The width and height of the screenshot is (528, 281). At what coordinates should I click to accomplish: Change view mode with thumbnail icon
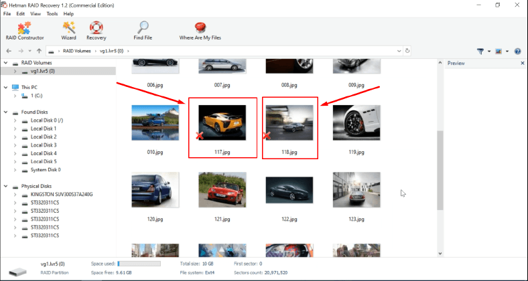pyautogui.click(x=499, y=52)
